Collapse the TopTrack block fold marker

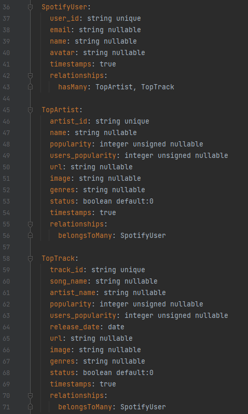pyautogui.click(x=30, y=259)
